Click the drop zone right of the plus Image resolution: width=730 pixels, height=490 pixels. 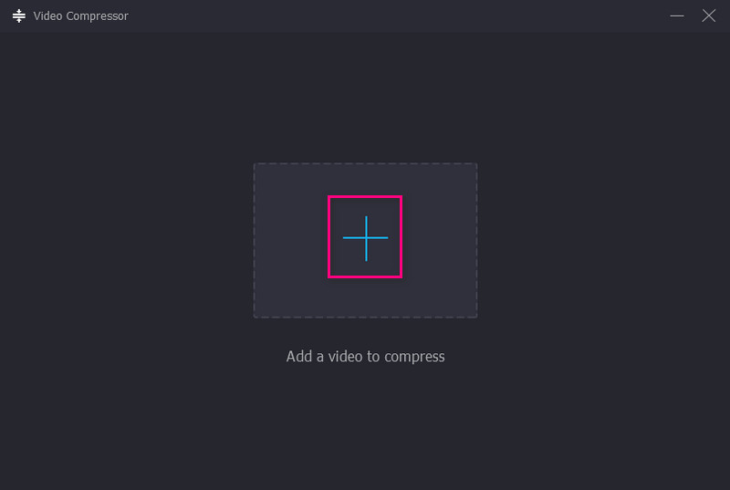pyautogui.click(x=440, y=239)
